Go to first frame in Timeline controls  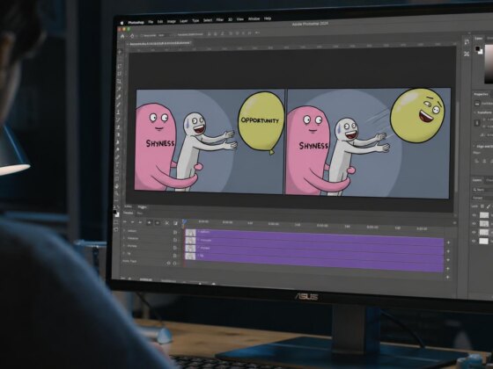tap(124, 222)
